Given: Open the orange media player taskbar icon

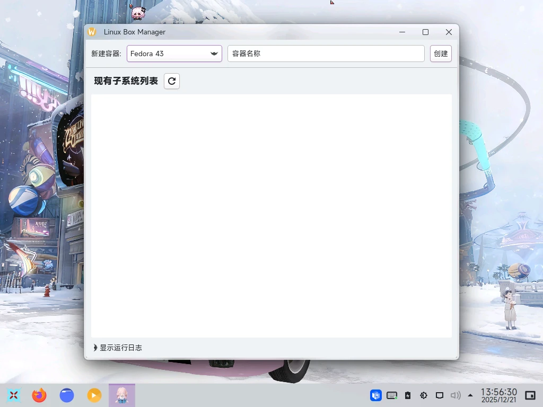Looking at the screenshot, I should pyautogui.click(x=94, y=395).
